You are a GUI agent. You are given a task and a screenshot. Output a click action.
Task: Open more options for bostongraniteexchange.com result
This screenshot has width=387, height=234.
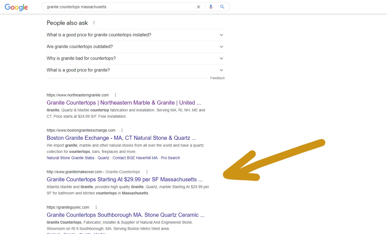click(122, 130)
